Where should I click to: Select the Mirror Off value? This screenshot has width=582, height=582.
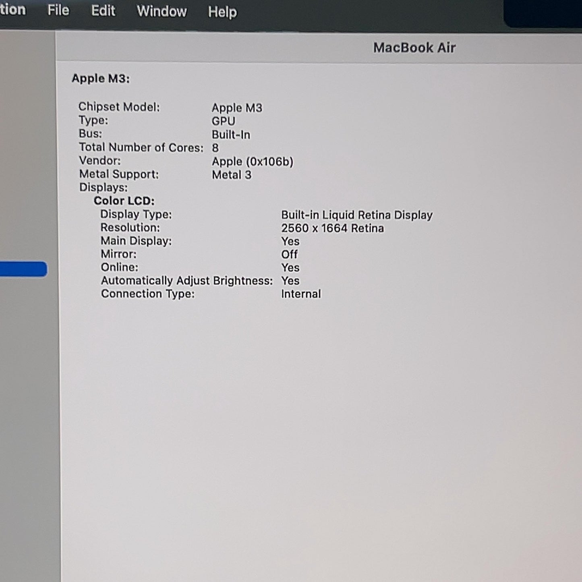(x=290, y=255)
